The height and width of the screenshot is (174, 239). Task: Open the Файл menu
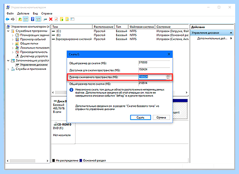coord(10,14)
